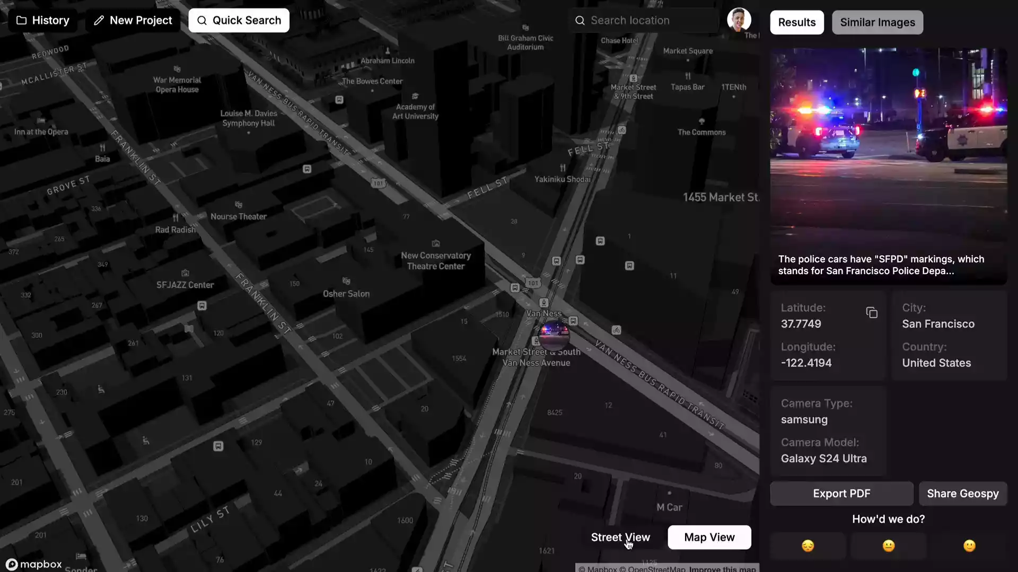The width and height of the screenshot is (1018, 572).
Task: Open the History folder button
Action: (x=42, y=20)
